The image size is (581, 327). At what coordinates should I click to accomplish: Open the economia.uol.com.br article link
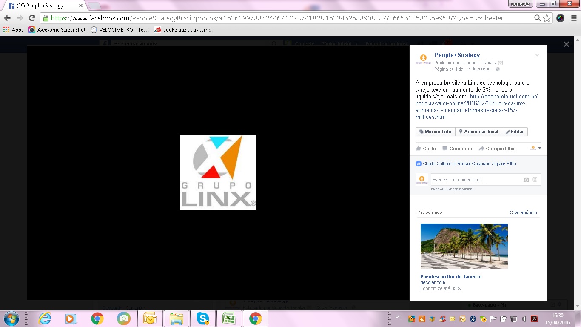coord(476,107)
